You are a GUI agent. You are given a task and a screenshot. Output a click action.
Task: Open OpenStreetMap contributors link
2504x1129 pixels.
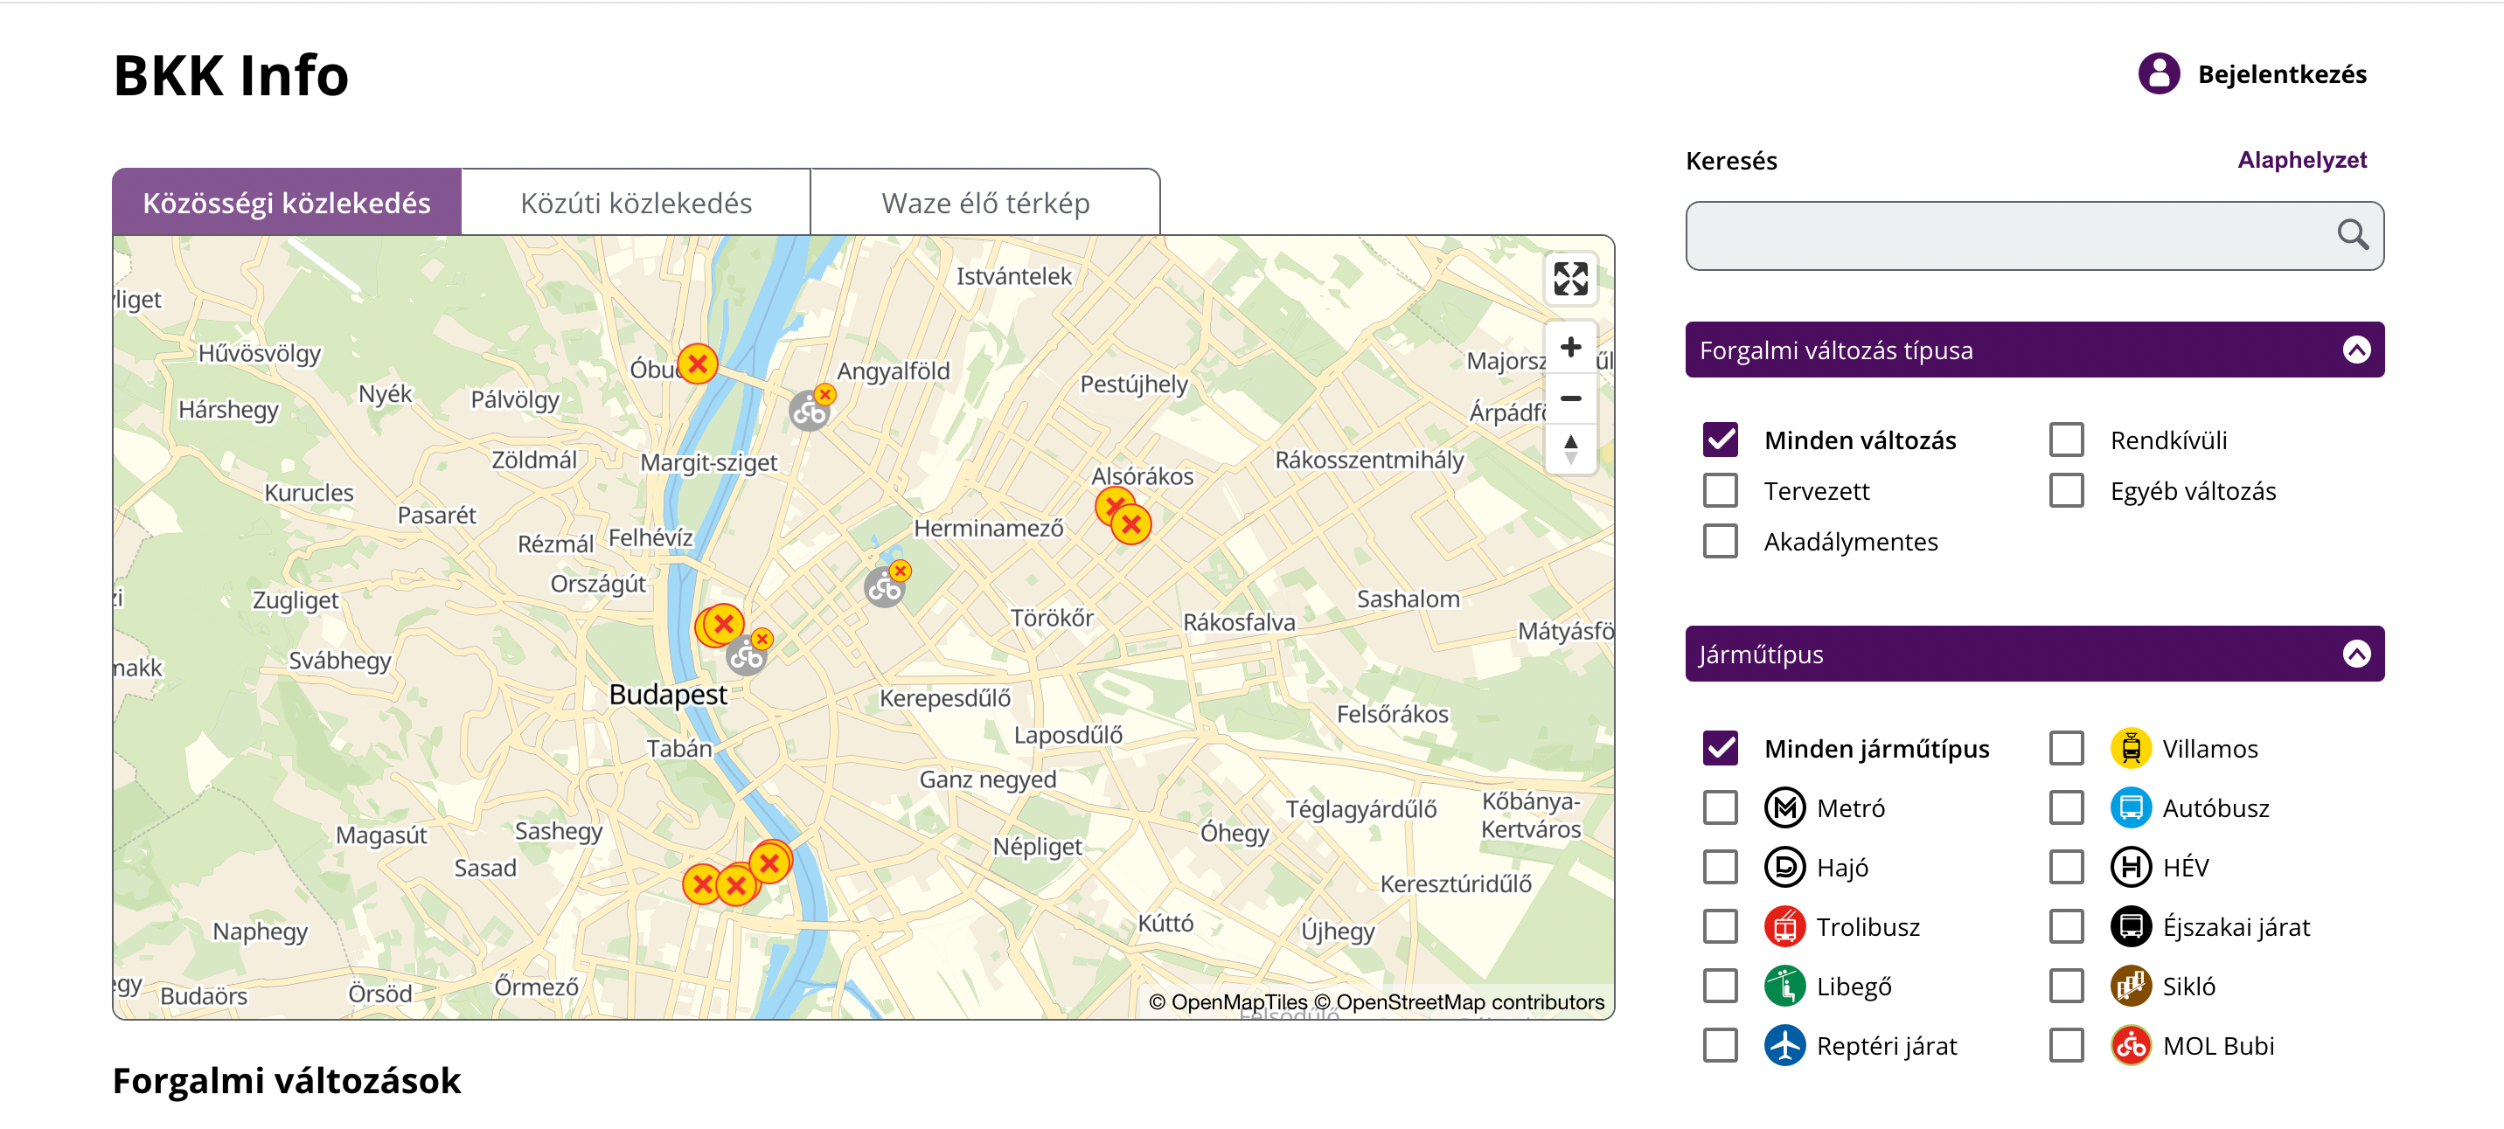(1459, 1001)
